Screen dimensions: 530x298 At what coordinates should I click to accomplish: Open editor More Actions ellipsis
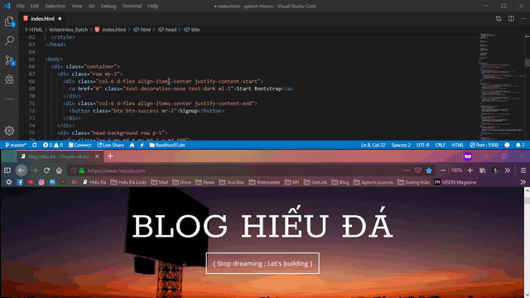tap(523, 18)
